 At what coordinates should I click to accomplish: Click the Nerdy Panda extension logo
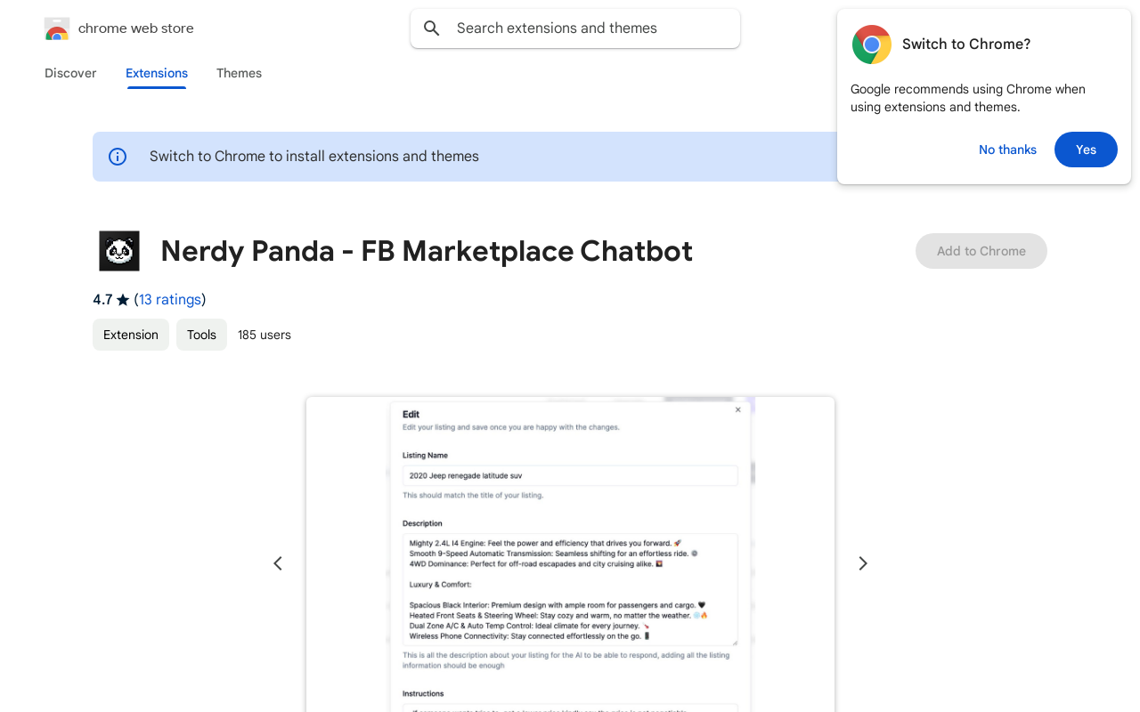tap(118, 250)
